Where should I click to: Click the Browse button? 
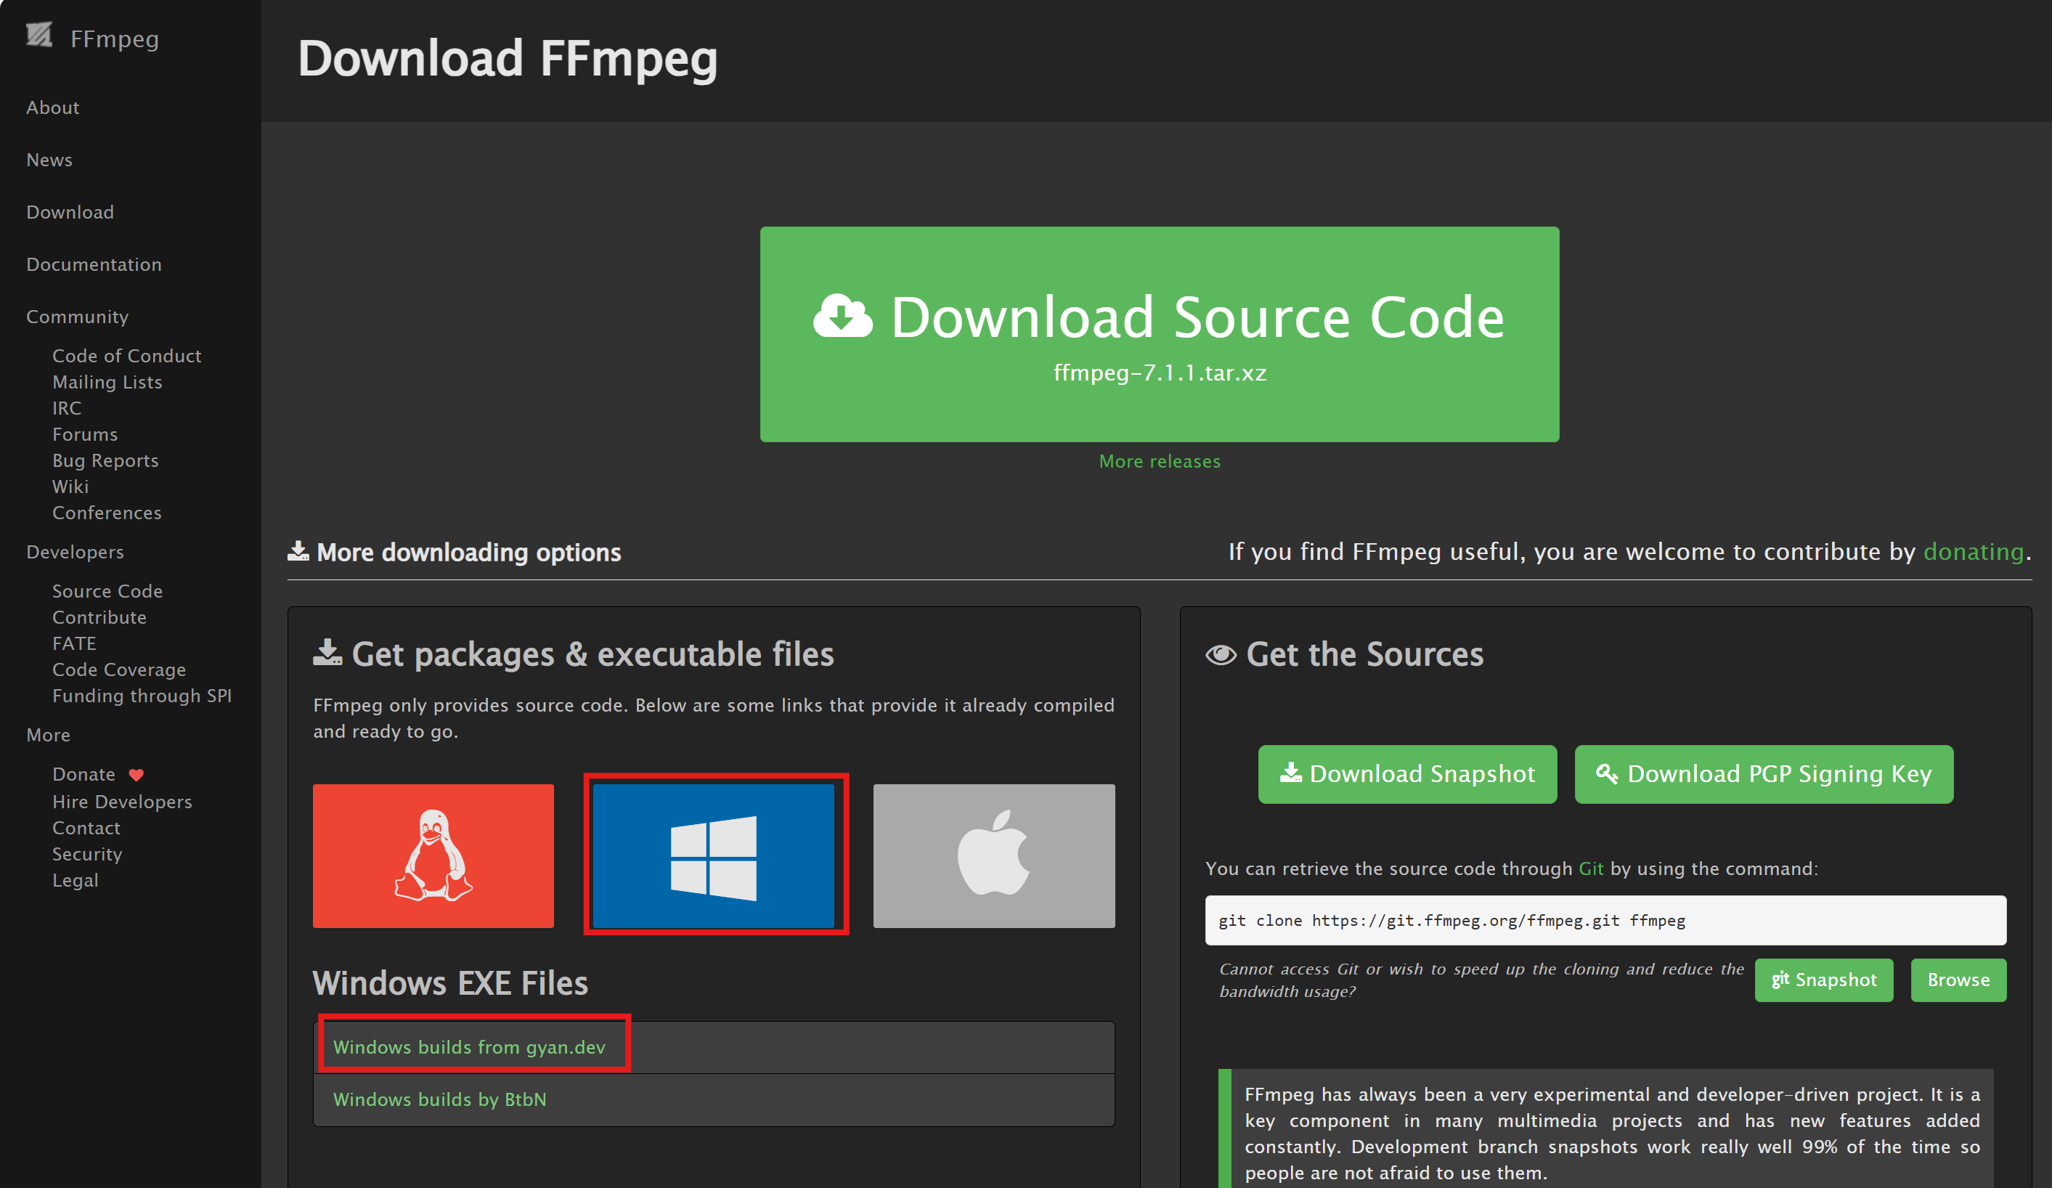click(x=1958, y=980)
